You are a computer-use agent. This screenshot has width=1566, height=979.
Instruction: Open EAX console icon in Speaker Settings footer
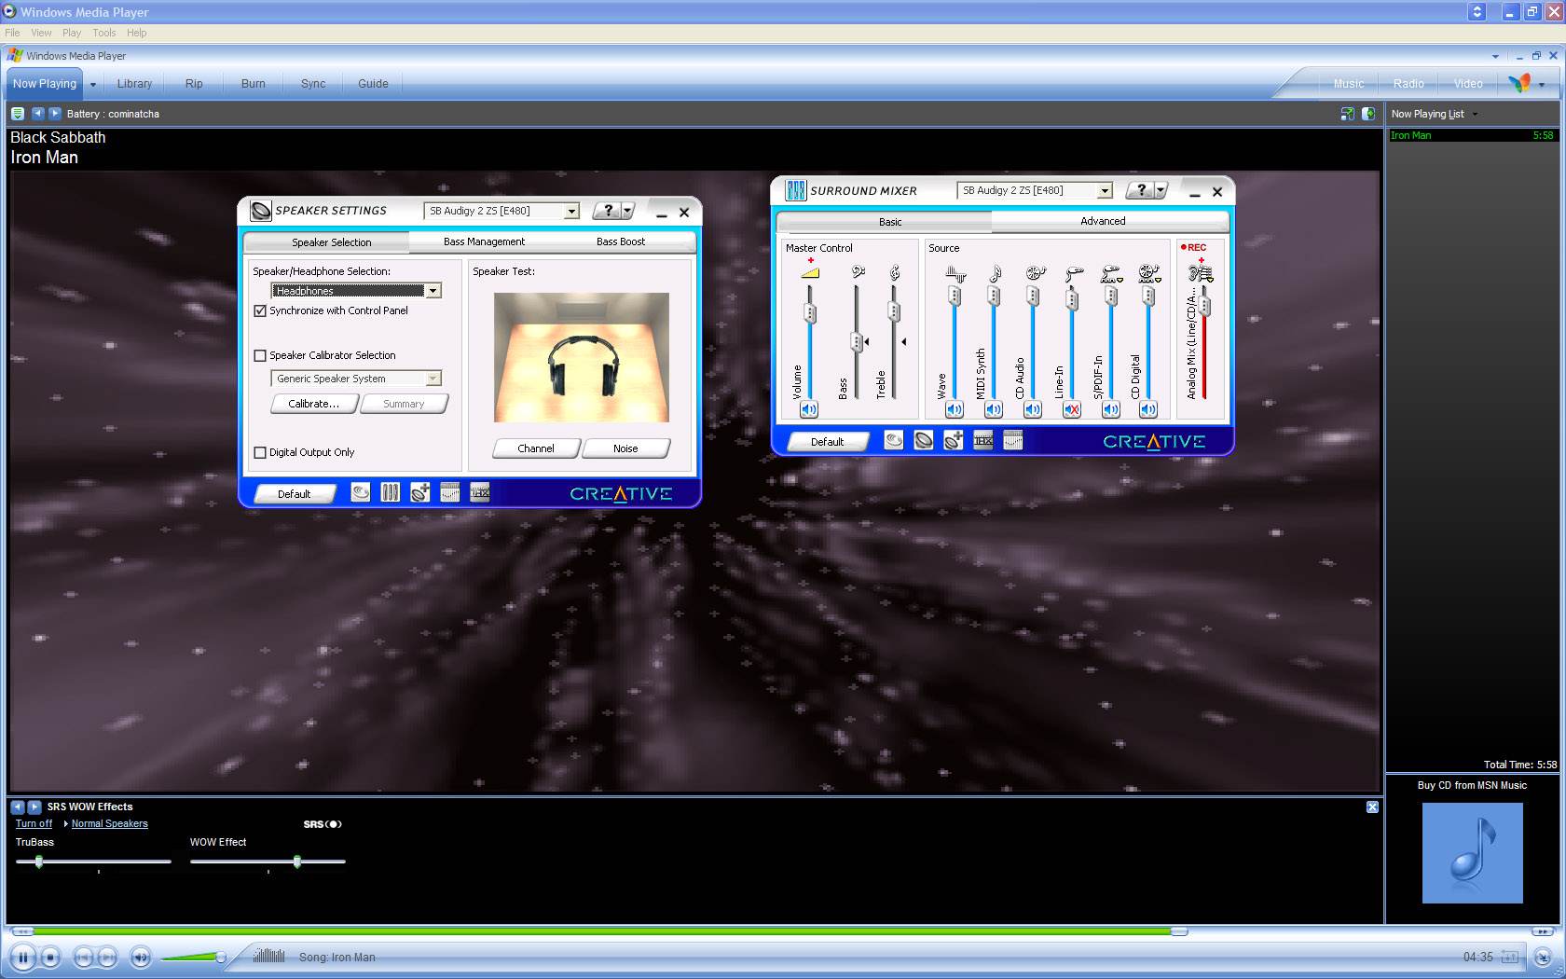361,492
